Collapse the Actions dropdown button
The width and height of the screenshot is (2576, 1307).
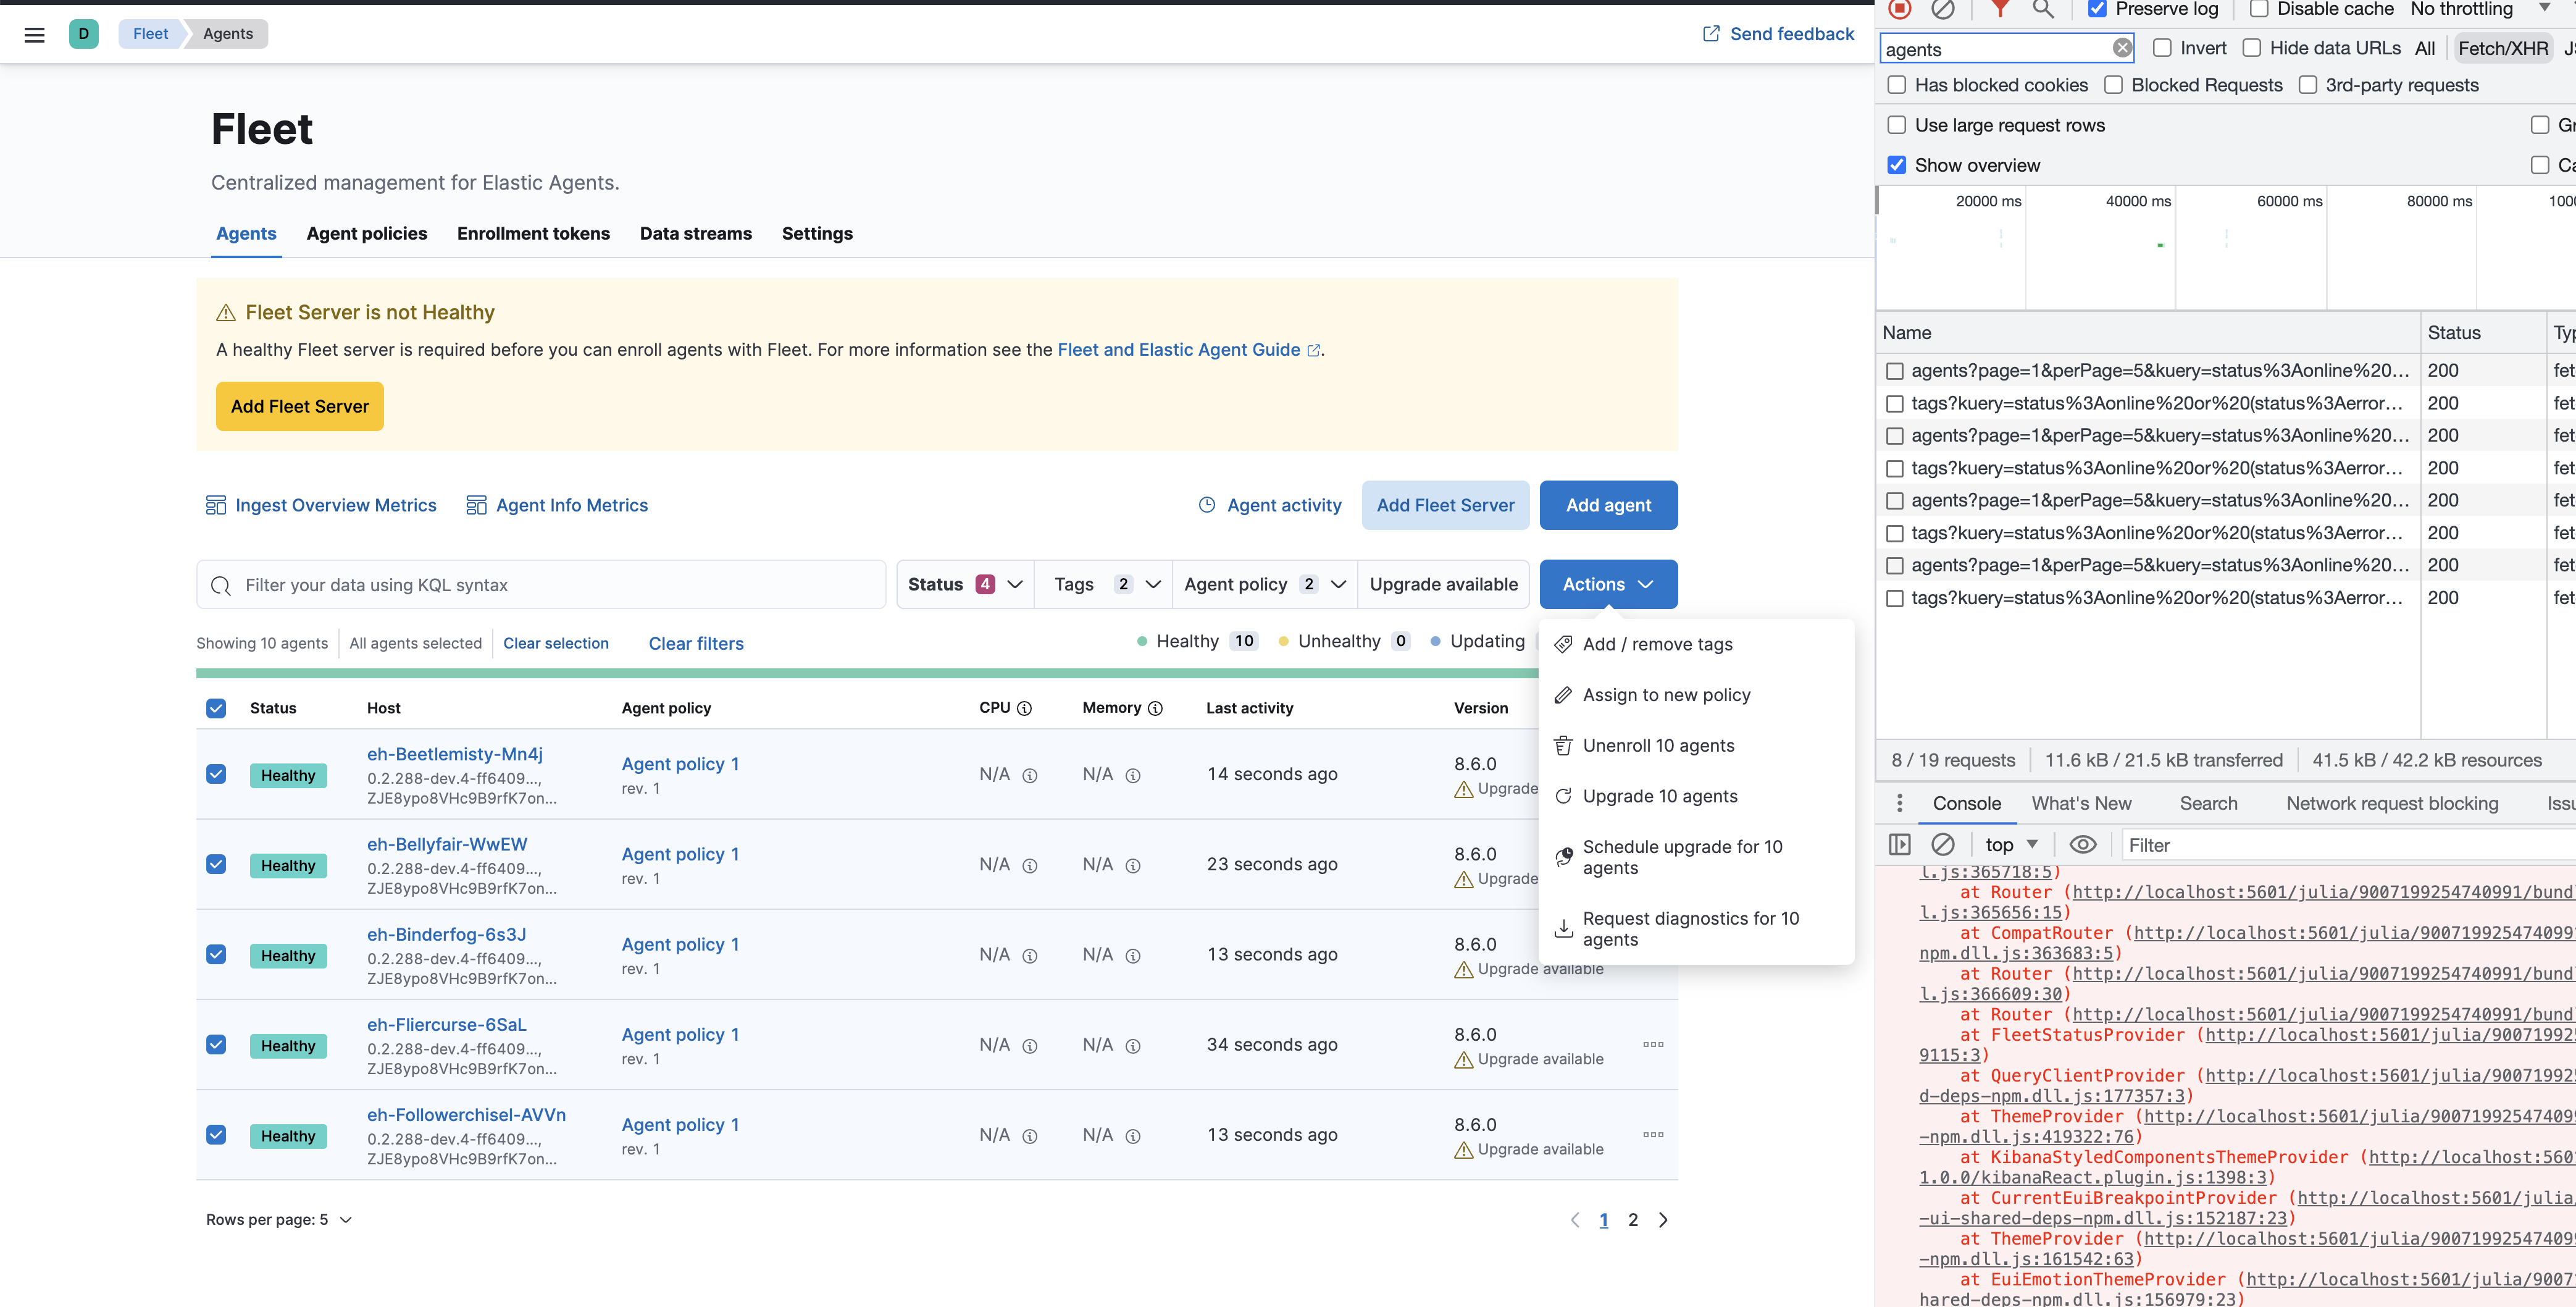(1608, 584)
